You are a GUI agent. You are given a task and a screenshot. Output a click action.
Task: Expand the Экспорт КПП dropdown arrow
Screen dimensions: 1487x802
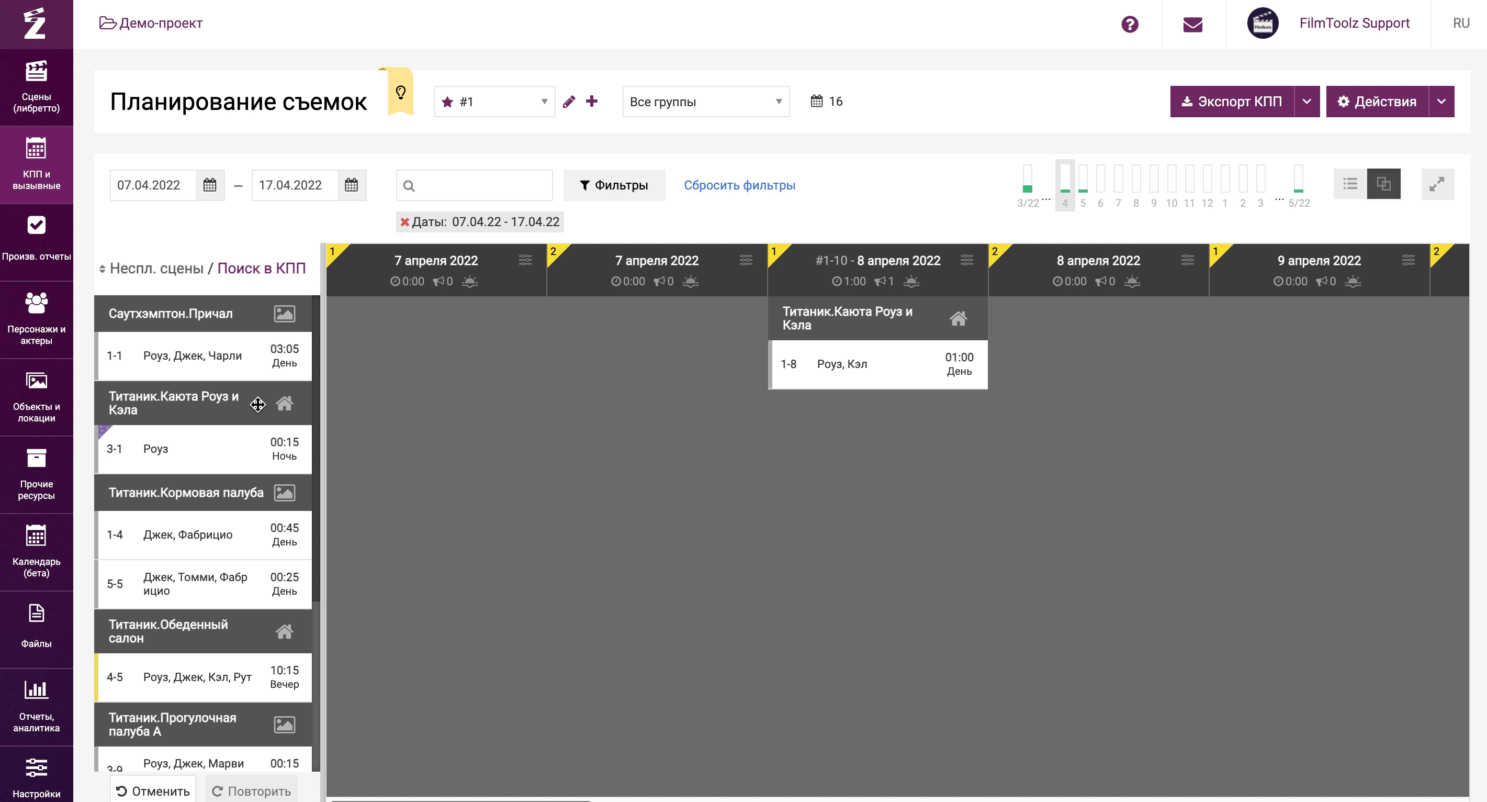[1306, 102]
